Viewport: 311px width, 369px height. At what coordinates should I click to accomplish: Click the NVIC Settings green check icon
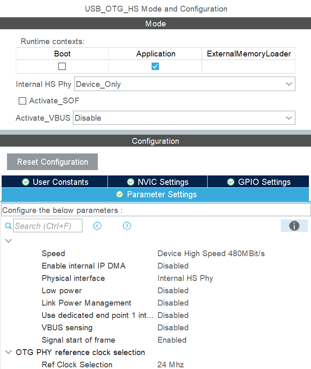[131, 182]
